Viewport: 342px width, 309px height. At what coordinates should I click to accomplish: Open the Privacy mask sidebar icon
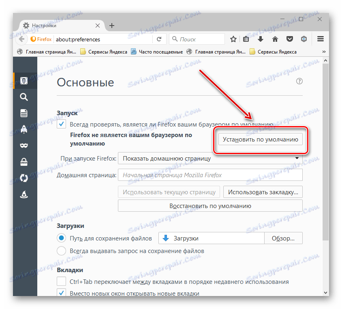(x=24, y=146)
